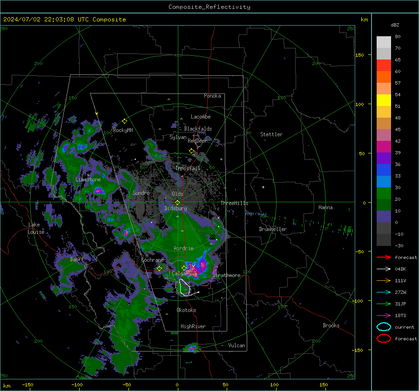Click the storm cell echo near Vulcan
The image size is (419, 391).
pos(192,348)
